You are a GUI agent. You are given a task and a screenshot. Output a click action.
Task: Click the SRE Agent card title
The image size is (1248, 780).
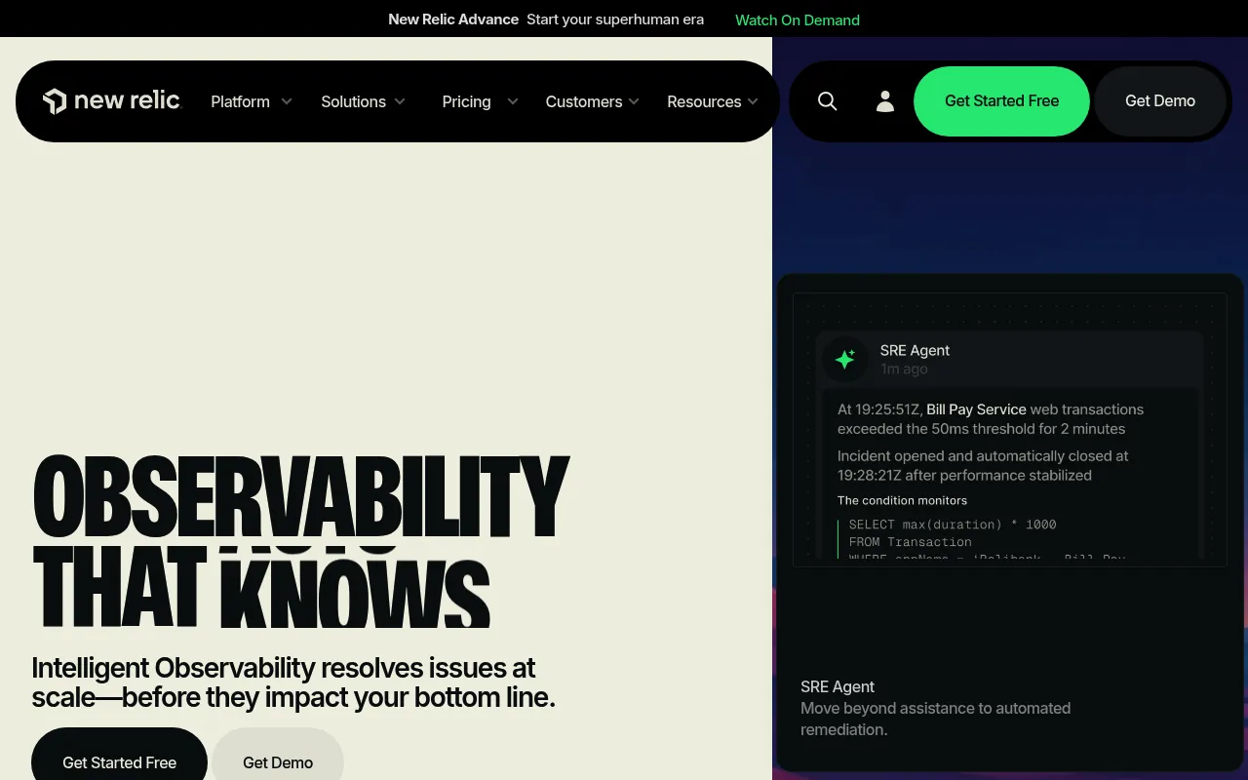click(x=838, y=686)
